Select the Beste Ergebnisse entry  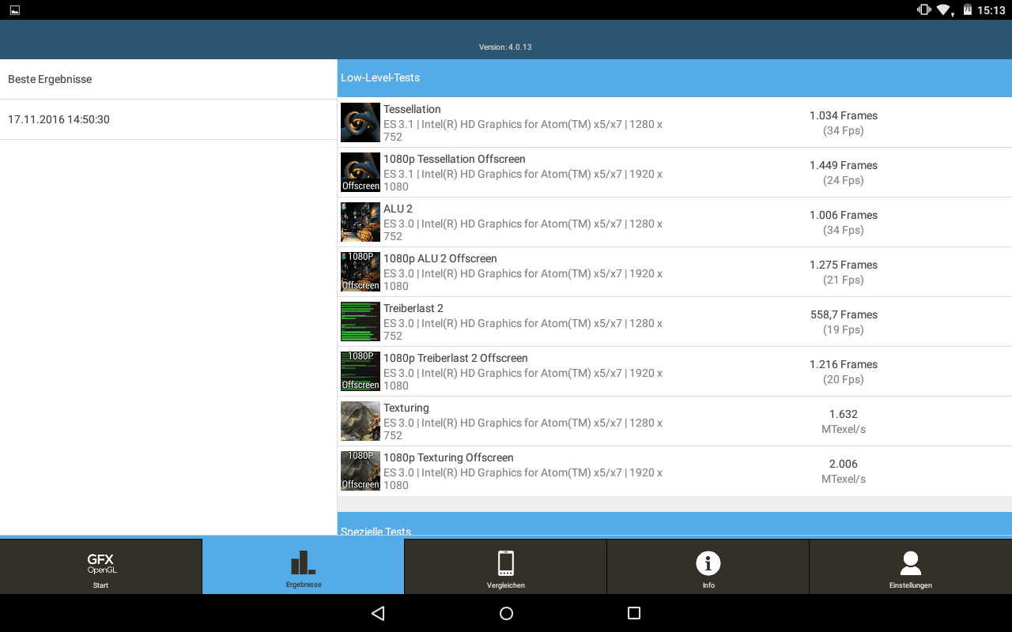[x=168, y=79]
